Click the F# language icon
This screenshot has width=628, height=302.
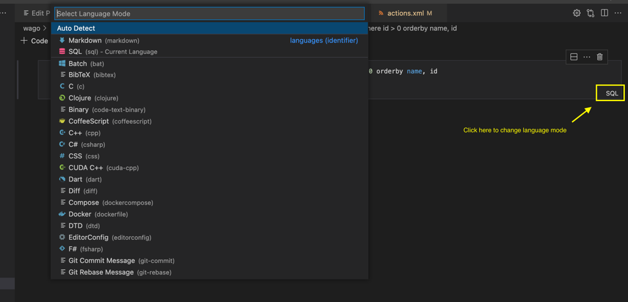62,249
